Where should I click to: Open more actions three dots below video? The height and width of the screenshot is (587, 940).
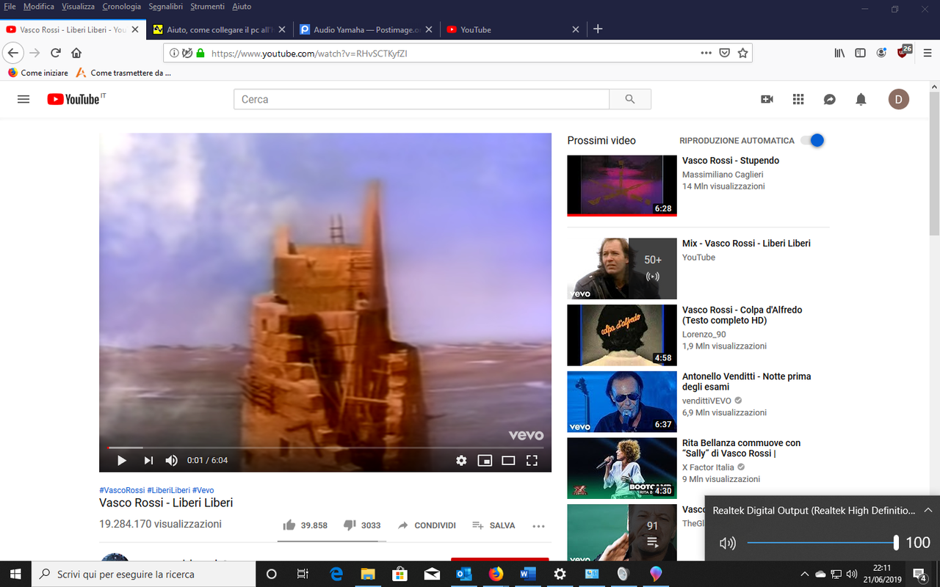[x=538, y=525]
